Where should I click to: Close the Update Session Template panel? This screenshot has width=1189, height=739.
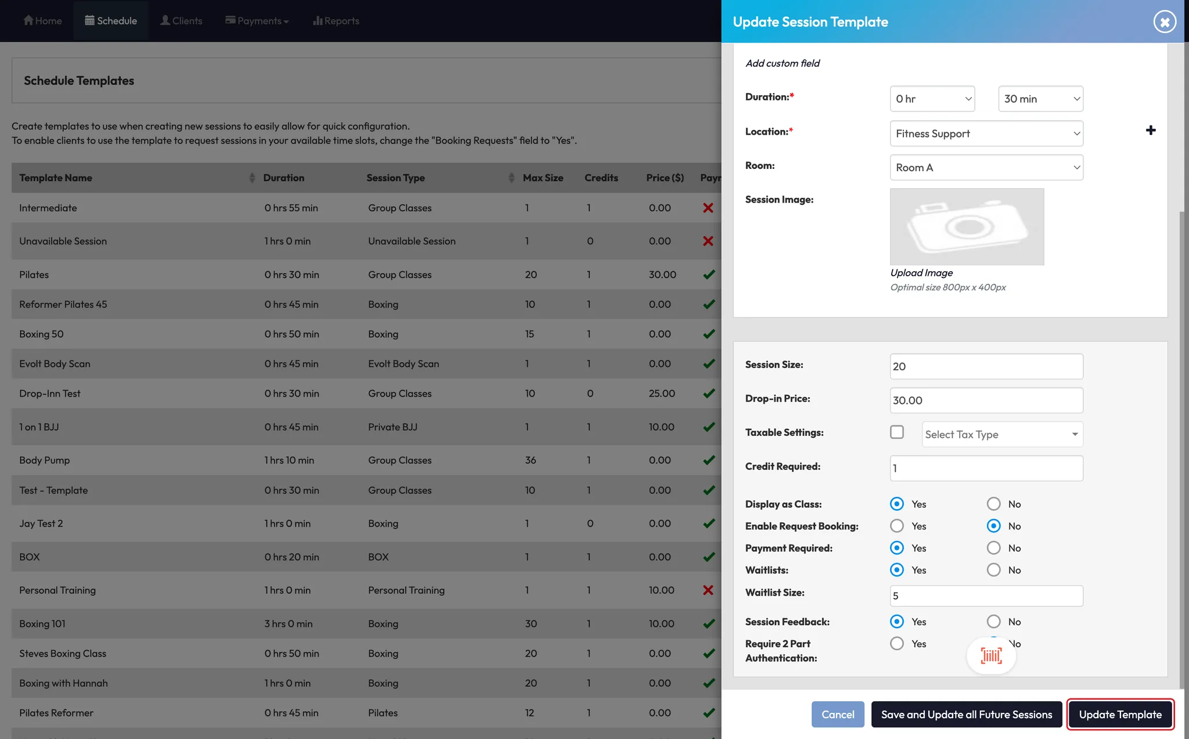1164,22
